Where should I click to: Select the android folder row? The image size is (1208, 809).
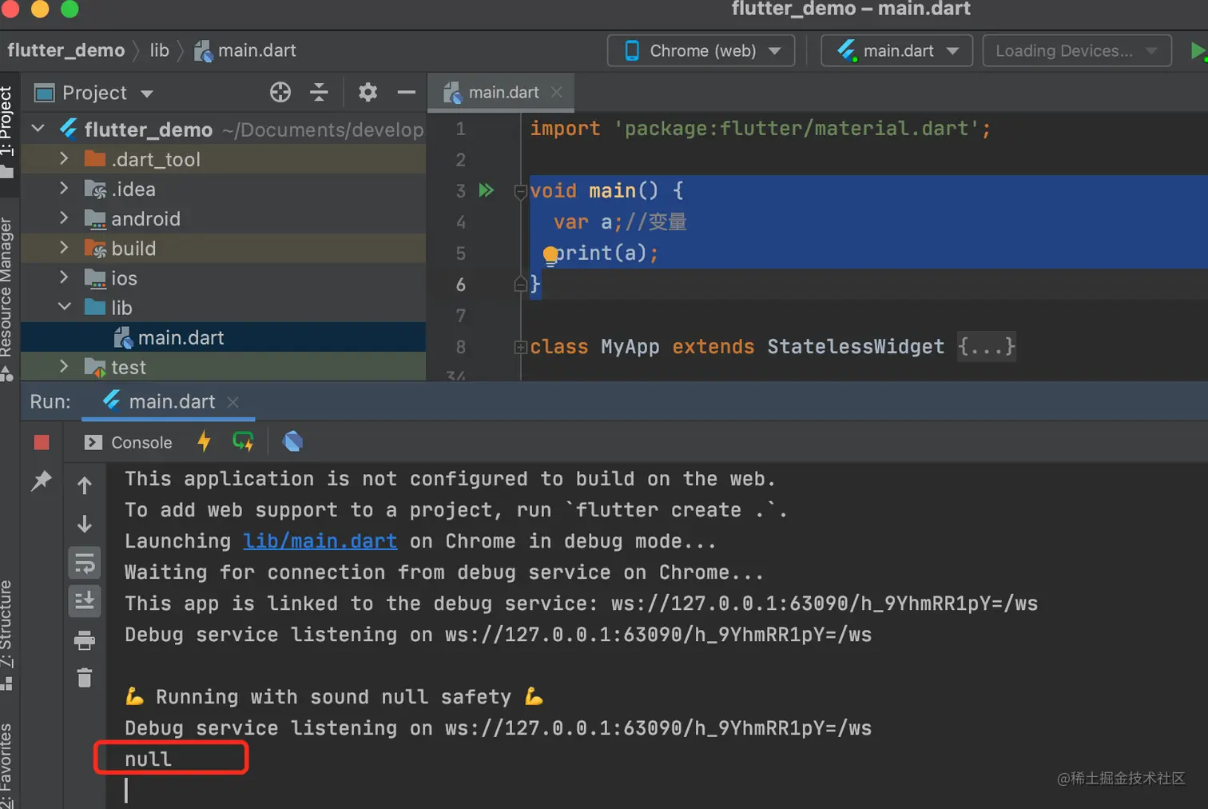[223, 218]
